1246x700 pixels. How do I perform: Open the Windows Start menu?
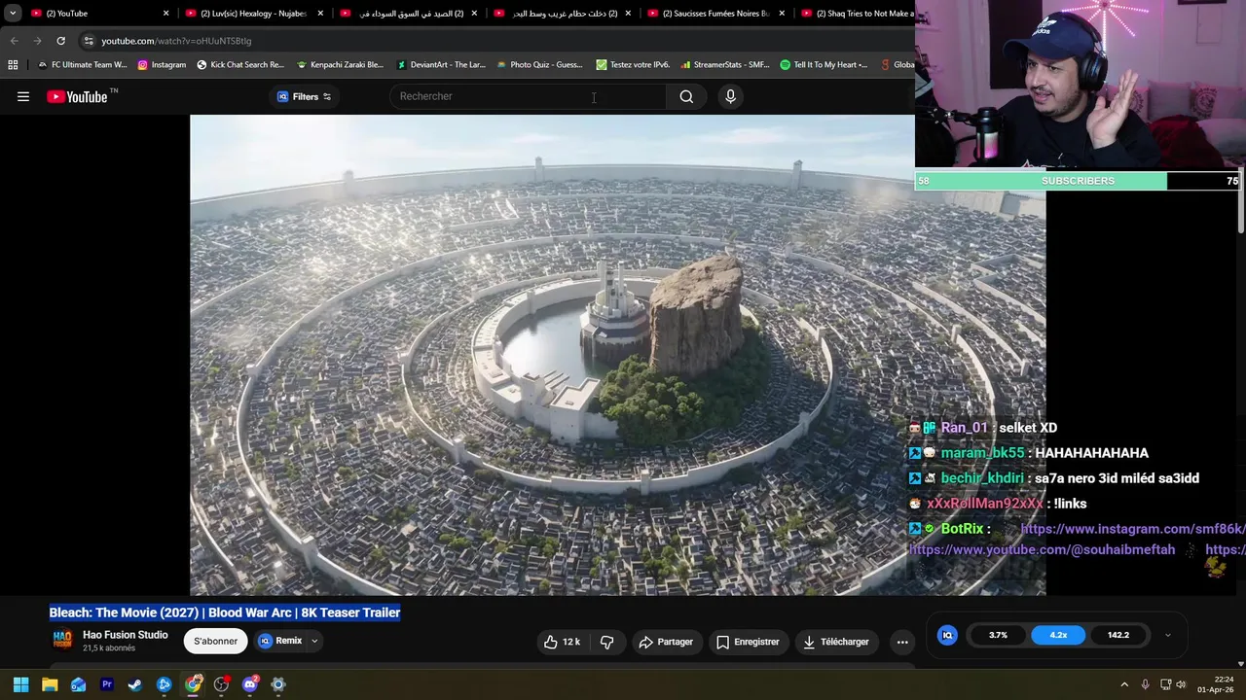(x=20, y=684)
